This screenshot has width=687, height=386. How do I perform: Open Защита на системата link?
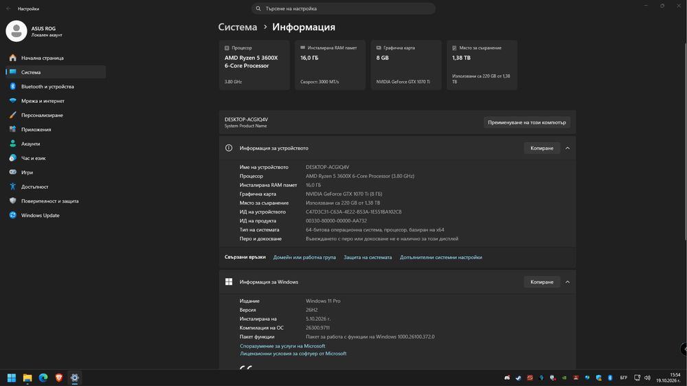click(368, 258)
